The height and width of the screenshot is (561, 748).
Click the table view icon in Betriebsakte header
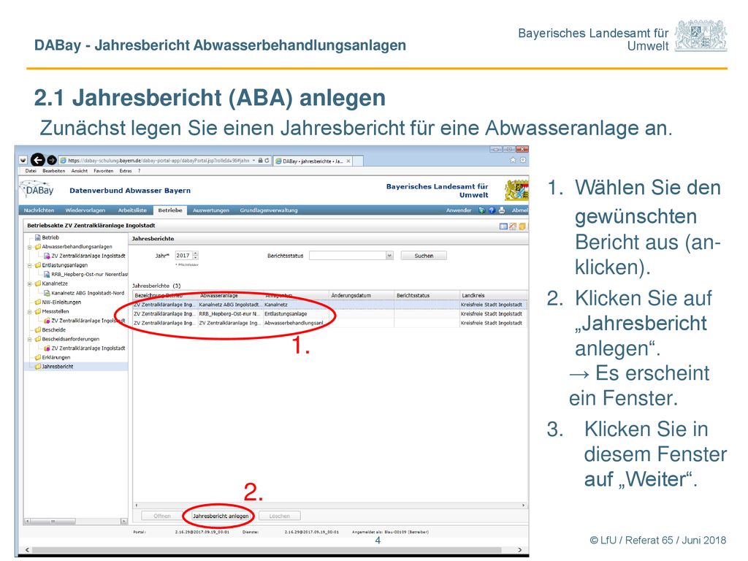coord(503,226)
